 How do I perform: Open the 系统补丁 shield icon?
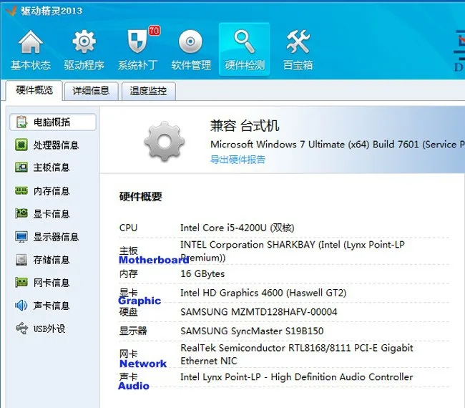pyautogui.click(x=137, y=42)
